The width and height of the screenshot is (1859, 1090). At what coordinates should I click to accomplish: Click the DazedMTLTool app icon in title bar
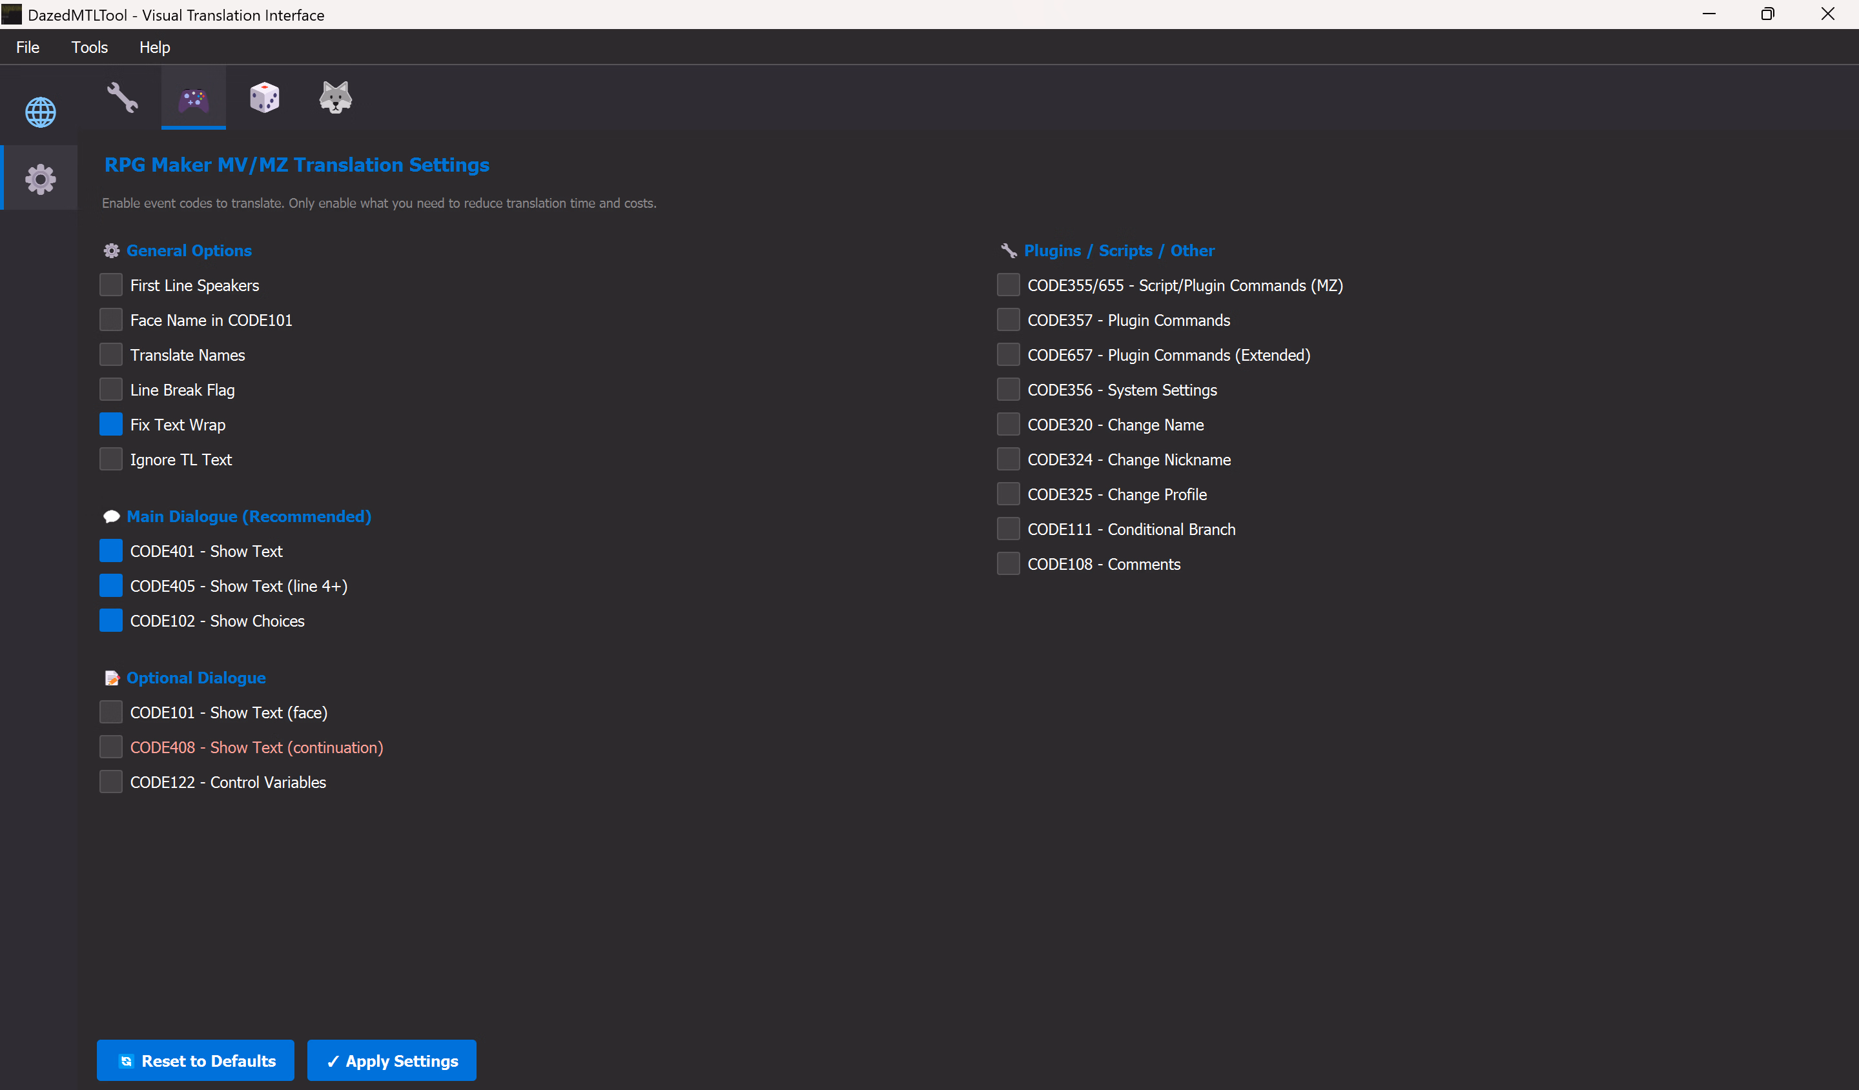[x=12, y=14]
